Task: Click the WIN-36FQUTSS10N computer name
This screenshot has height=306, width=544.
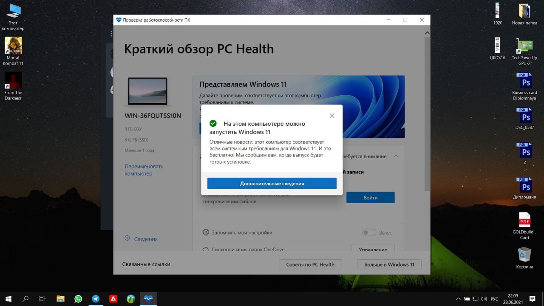Action: coord(153,116)
